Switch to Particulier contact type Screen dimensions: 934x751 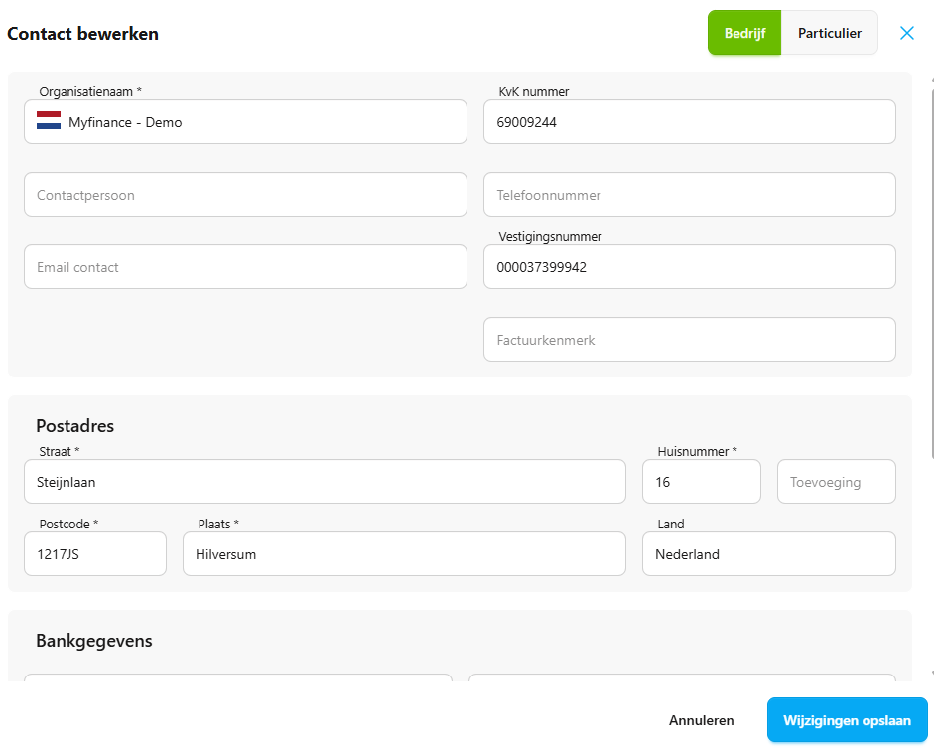pos(829,33)
